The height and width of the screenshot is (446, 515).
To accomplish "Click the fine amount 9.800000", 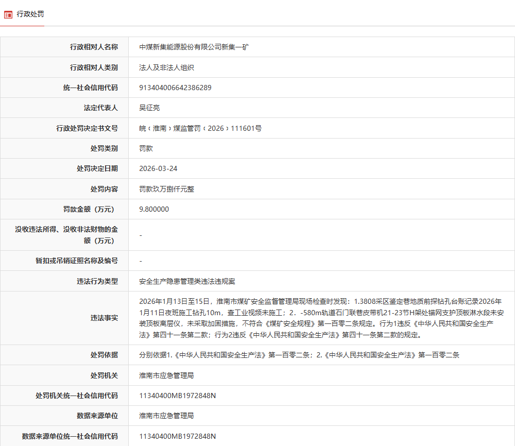I will (154, 209).
